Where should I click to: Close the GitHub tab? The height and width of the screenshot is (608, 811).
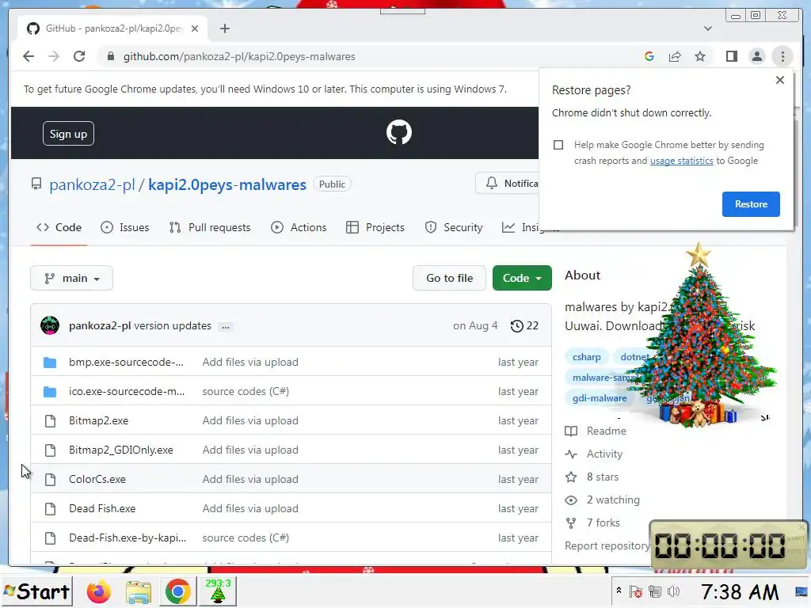coord(195,28)
